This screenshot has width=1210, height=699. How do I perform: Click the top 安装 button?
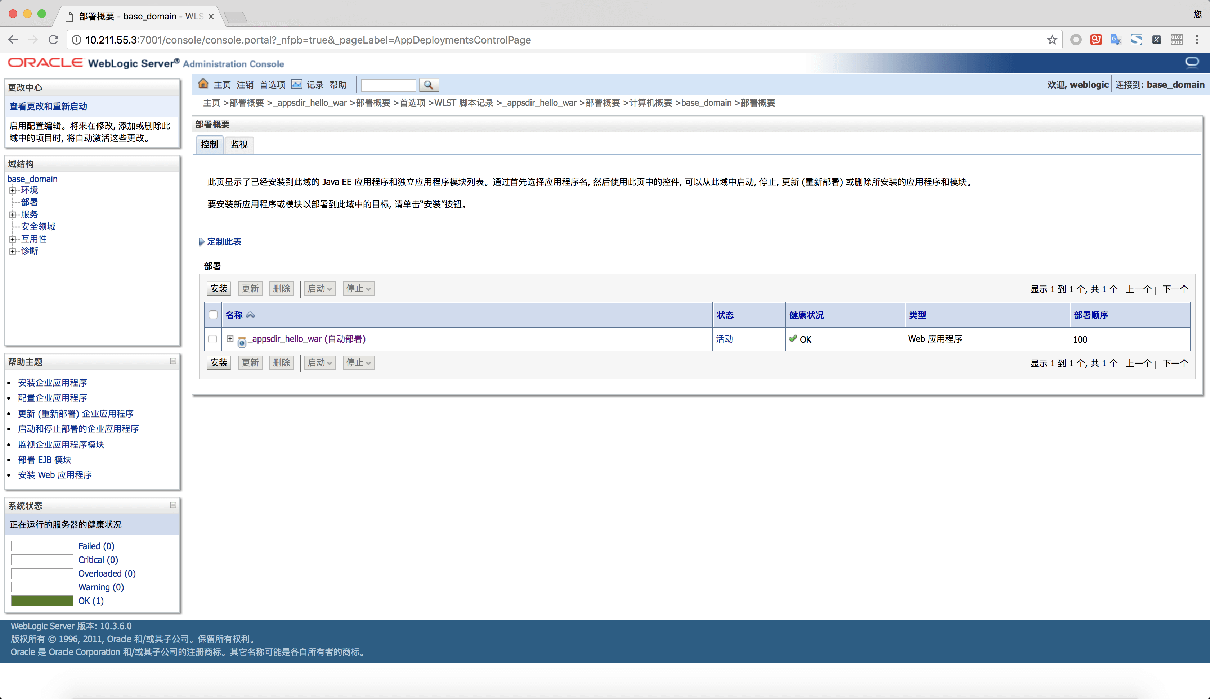(219, 289)
